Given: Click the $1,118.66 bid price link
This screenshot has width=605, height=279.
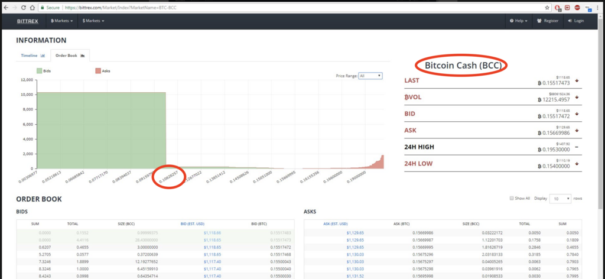Looking at the screenshot, I should click(x=212, y=233).
